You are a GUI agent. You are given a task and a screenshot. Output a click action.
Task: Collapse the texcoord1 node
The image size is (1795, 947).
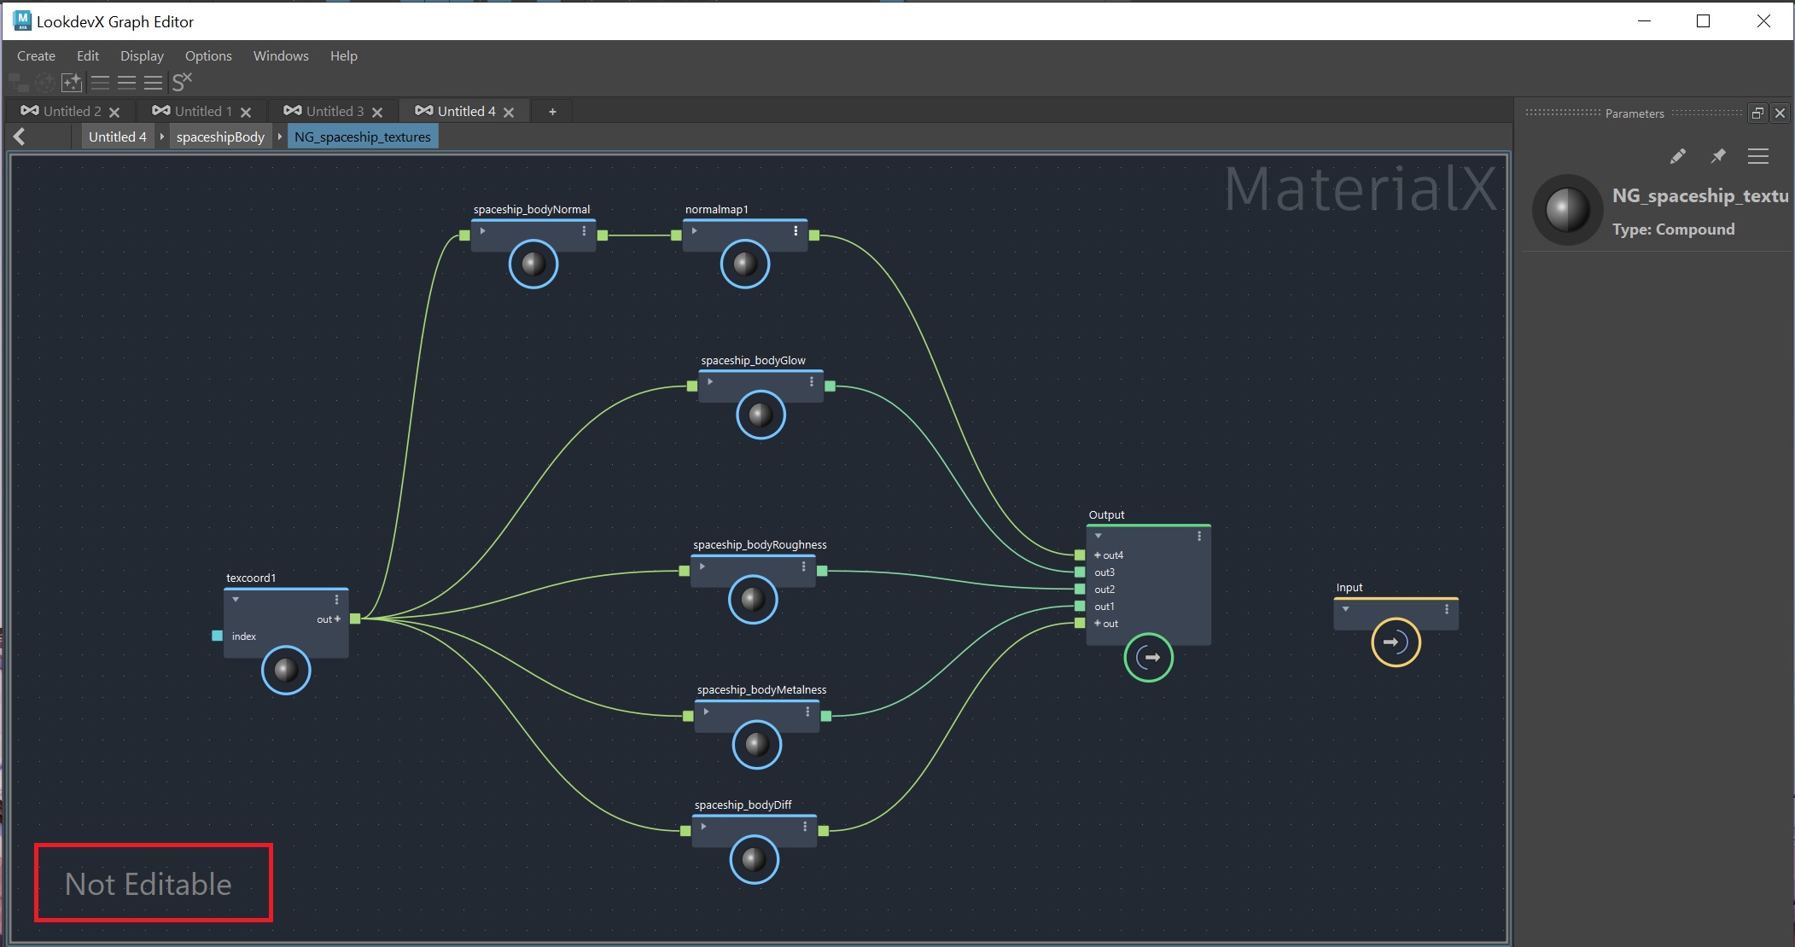pos(236,600)
